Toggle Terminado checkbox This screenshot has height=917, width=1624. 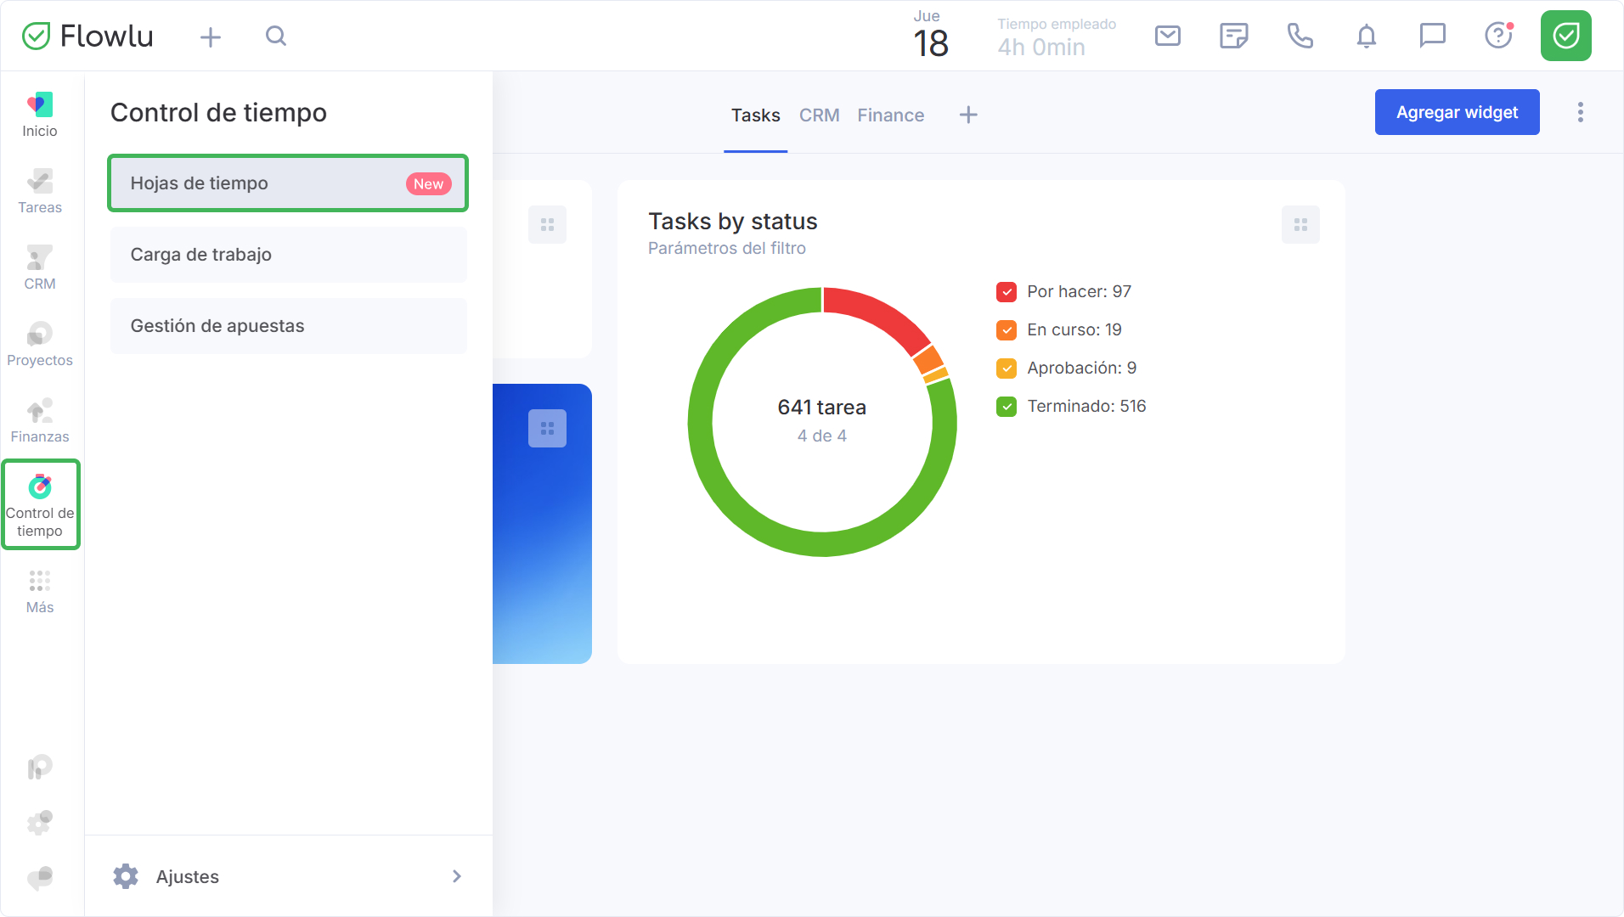coord(1007,407)
